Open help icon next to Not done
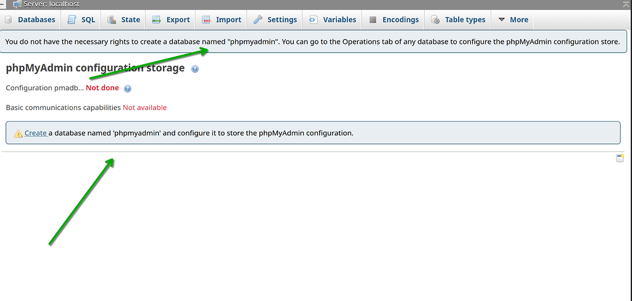 [128, 89]
